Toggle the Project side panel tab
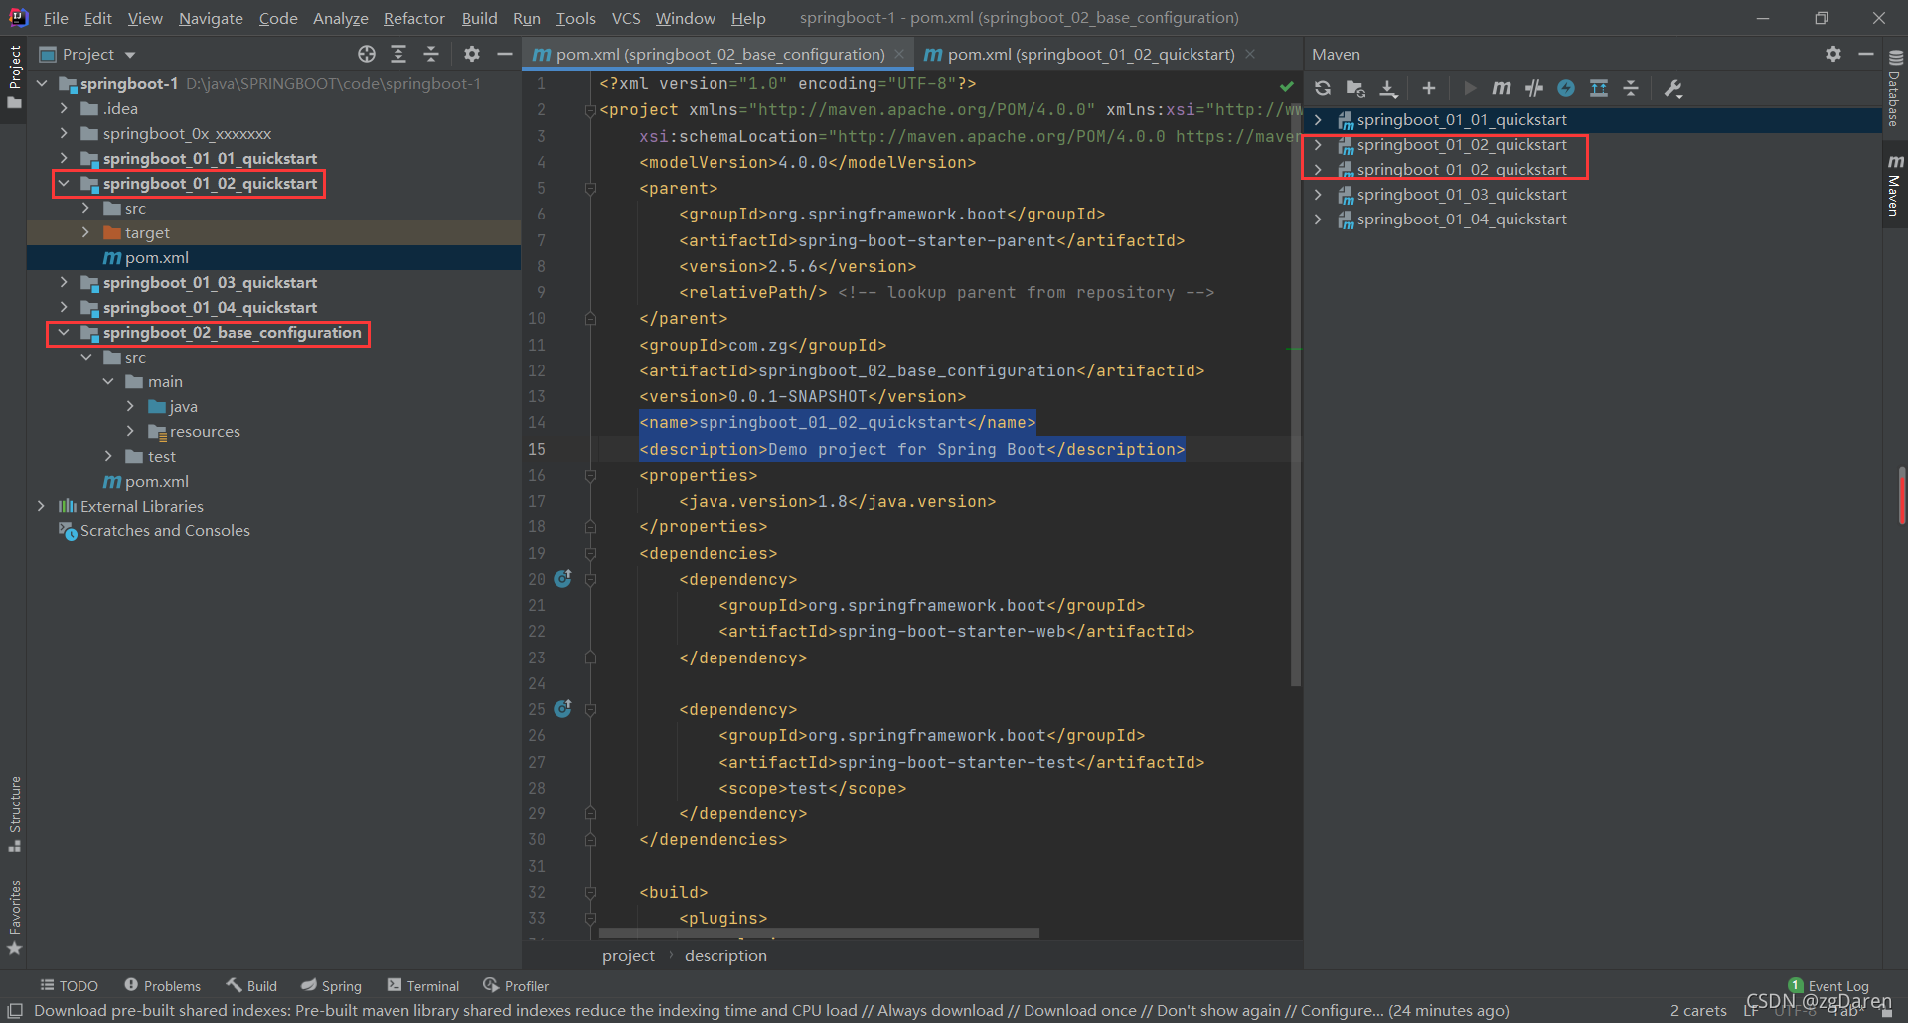 click(14, 77)
